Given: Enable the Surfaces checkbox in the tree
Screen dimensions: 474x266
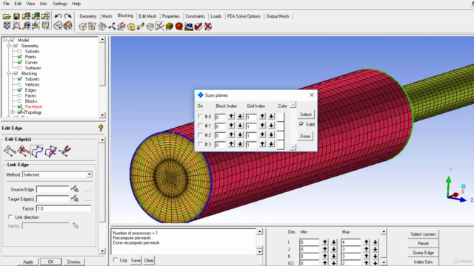Looking at the screenshot, I should point(20,68).
